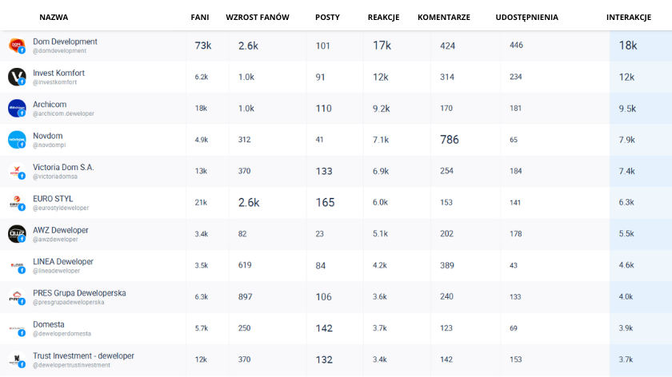Click the Invest Komfort profile logo

[x=17, y=77]
